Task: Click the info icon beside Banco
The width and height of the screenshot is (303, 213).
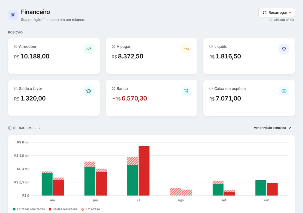Action: click(x=113, y=88)
